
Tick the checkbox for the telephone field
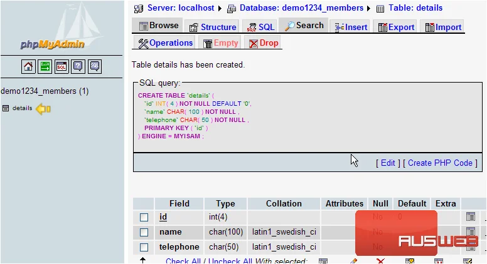click(144, 247)
